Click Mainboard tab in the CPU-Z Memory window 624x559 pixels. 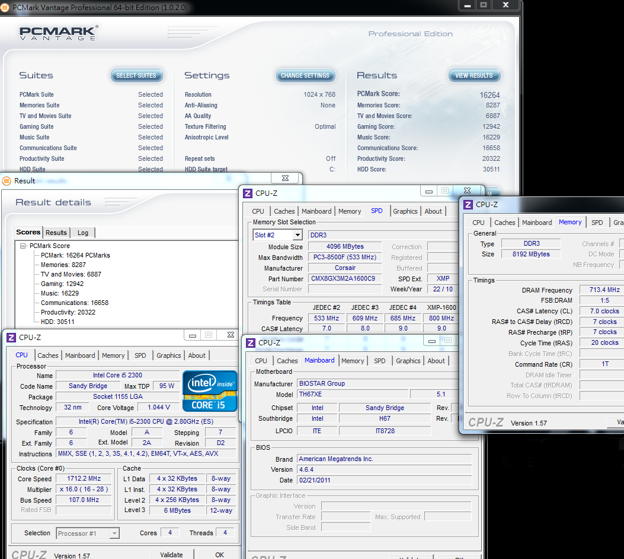coord(537,223)
